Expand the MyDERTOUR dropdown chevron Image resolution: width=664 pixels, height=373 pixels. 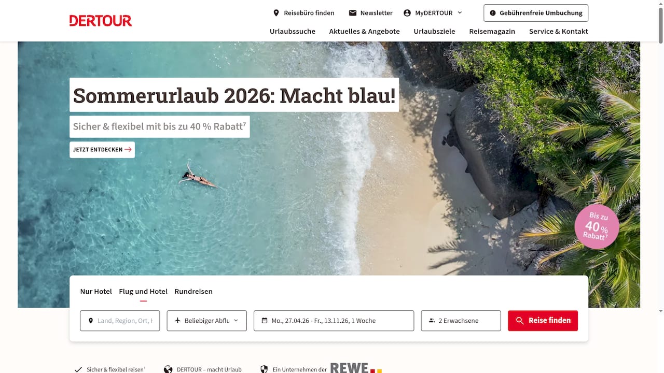[460, 13]
